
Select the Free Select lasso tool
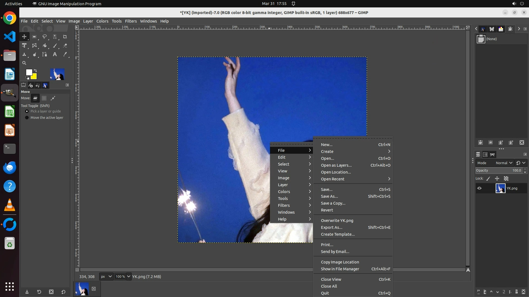click(x=44, y=37)
